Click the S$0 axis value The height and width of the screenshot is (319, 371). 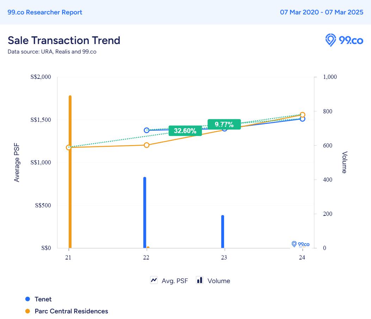[46, 248]
